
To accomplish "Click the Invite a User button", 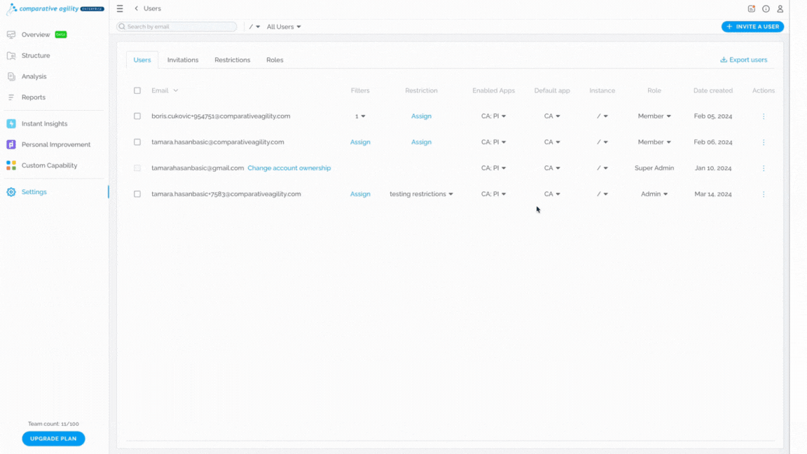I will tap(752, 27).
